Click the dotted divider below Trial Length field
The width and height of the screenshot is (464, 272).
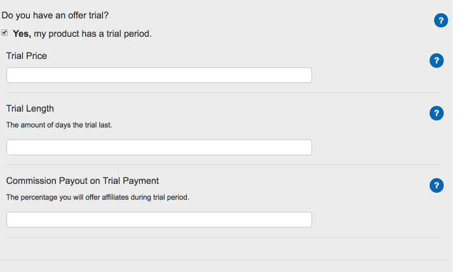coord(225,164)
